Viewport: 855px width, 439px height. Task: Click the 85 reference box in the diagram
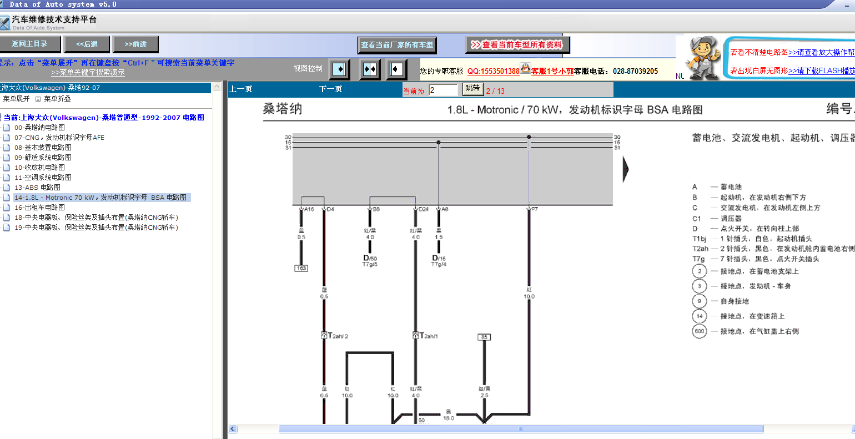(x=484, y=337)
